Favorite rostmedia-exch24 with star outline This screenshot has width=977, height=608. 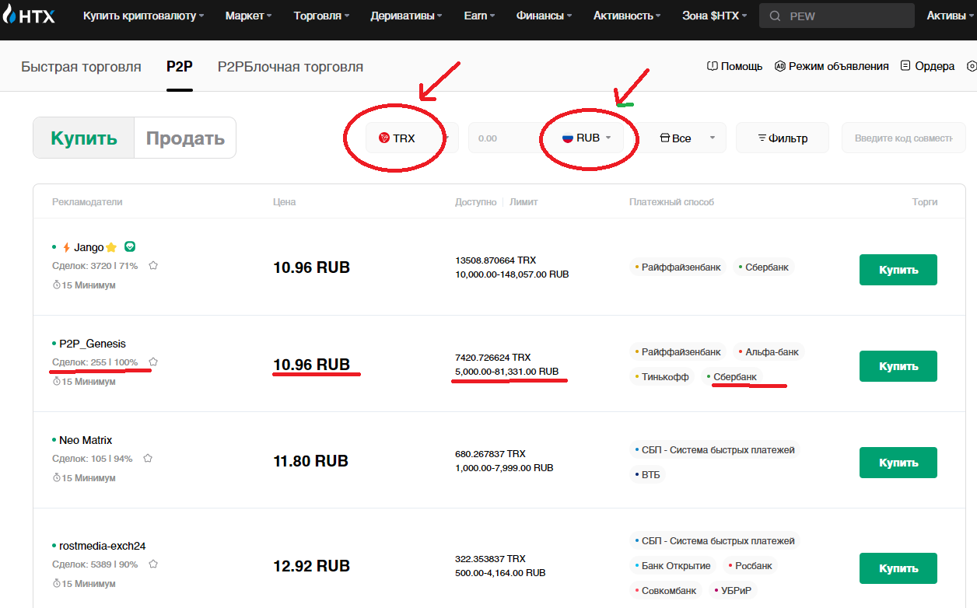coord(153,564)
